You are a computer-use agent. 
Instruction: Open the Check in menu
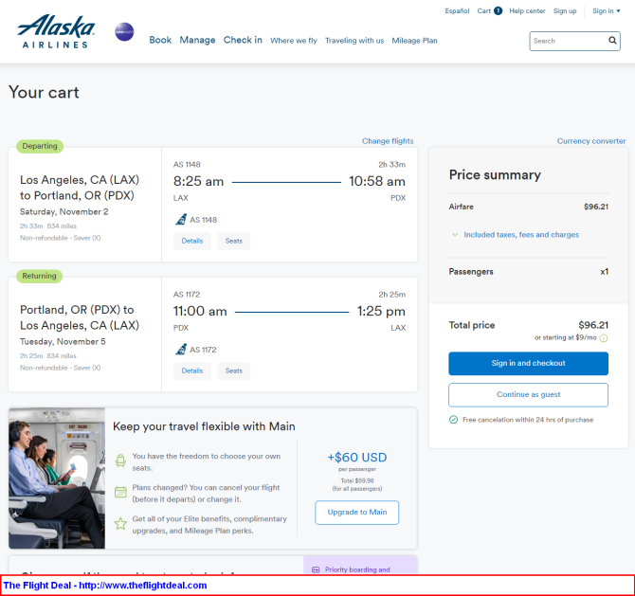click(243, 40)
